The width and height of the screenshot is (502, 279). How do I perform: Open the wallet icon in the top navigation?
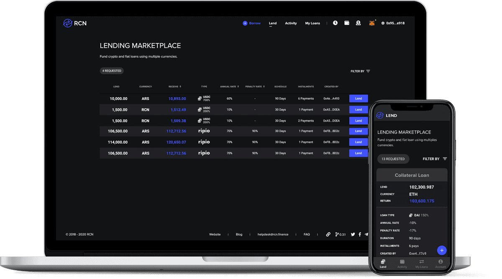[347, 23]
